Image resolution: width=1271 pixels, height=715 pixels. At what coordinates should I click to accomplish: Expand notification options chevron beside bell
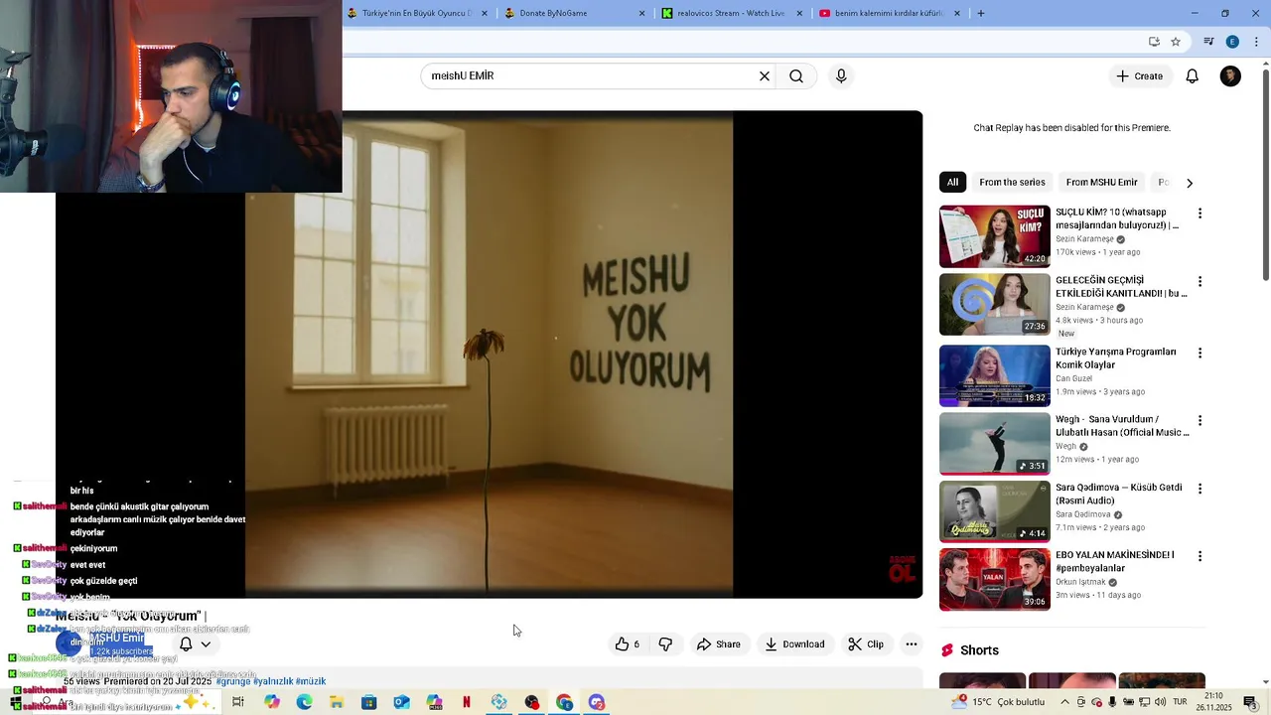(x=206, y=643)
